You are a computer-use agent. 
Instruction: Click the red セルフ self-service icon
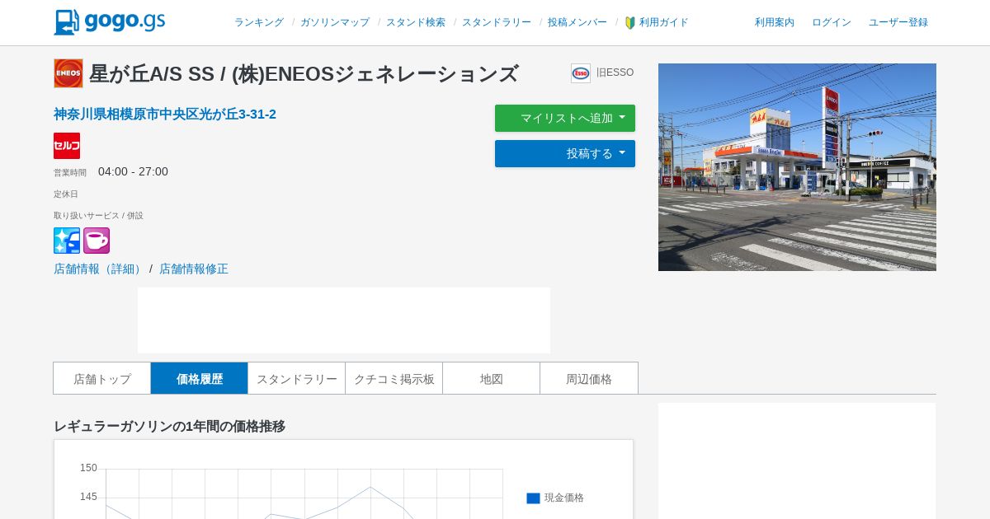tap(67, 146)
